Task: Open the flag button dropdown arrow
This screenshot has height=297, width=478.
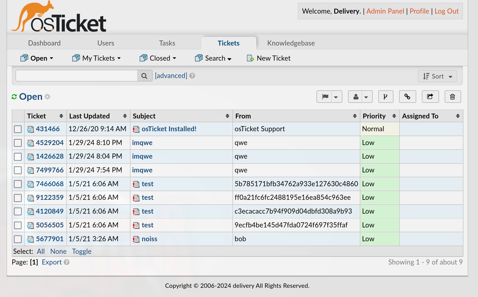Action: click(336, 97)
